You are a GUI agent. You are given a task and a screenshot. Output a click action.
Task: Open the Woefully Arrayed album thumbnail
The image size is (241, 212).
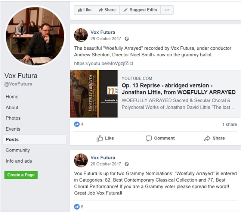click(94, 94)
